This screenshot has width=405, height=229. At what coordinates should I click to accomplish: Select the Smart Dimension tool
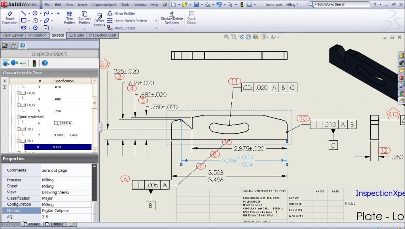click(9, 17)
